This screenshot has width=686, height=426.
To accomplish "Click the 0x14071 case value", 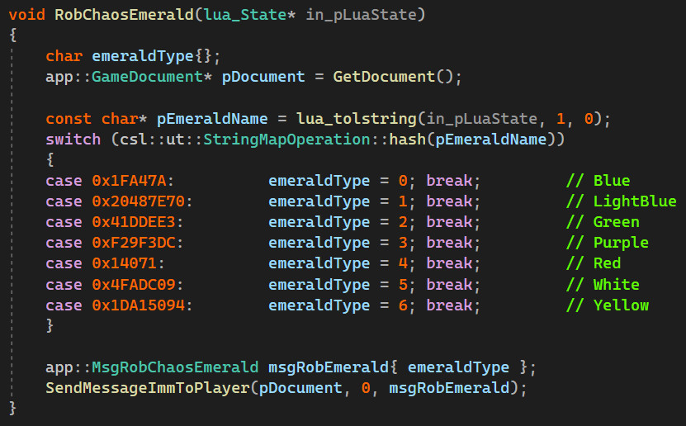I will (125, 263).
